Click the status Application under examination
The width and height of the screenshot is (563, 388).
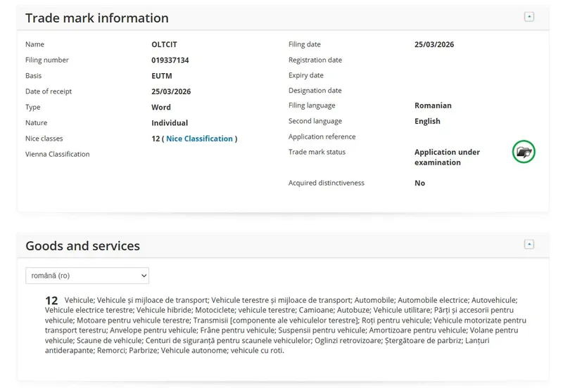tap(447, 157)
